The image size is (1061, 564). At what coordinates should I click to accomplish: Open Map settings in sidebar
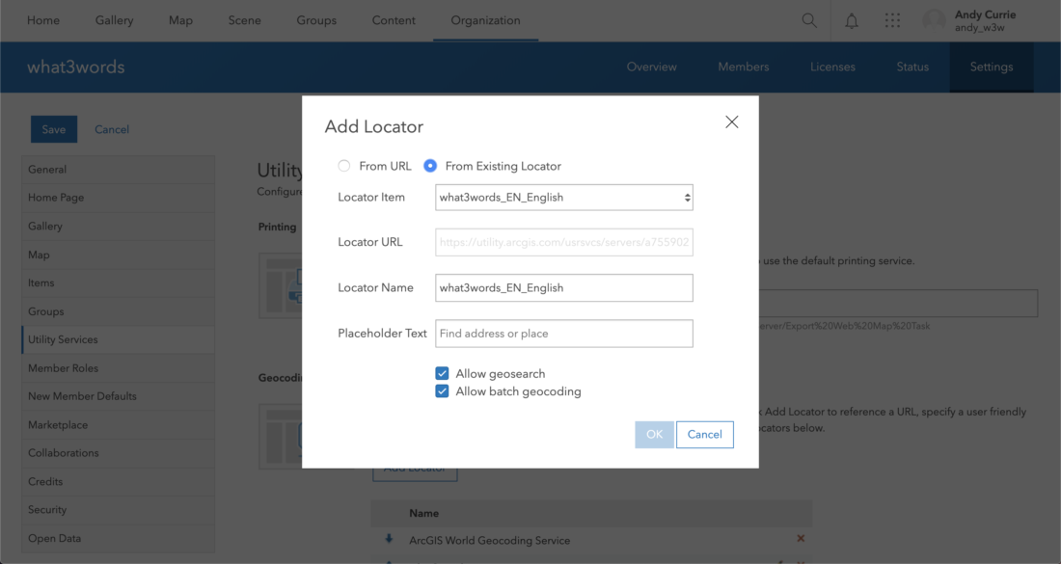(119, 255)
